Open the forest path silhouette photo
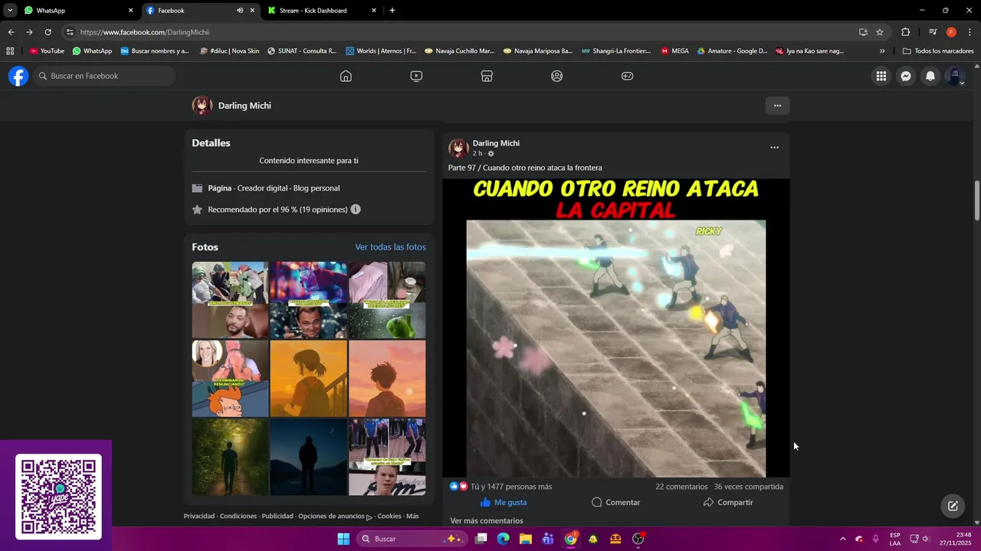The width and height of the screenshot is (981, 551). pos(230,457)
